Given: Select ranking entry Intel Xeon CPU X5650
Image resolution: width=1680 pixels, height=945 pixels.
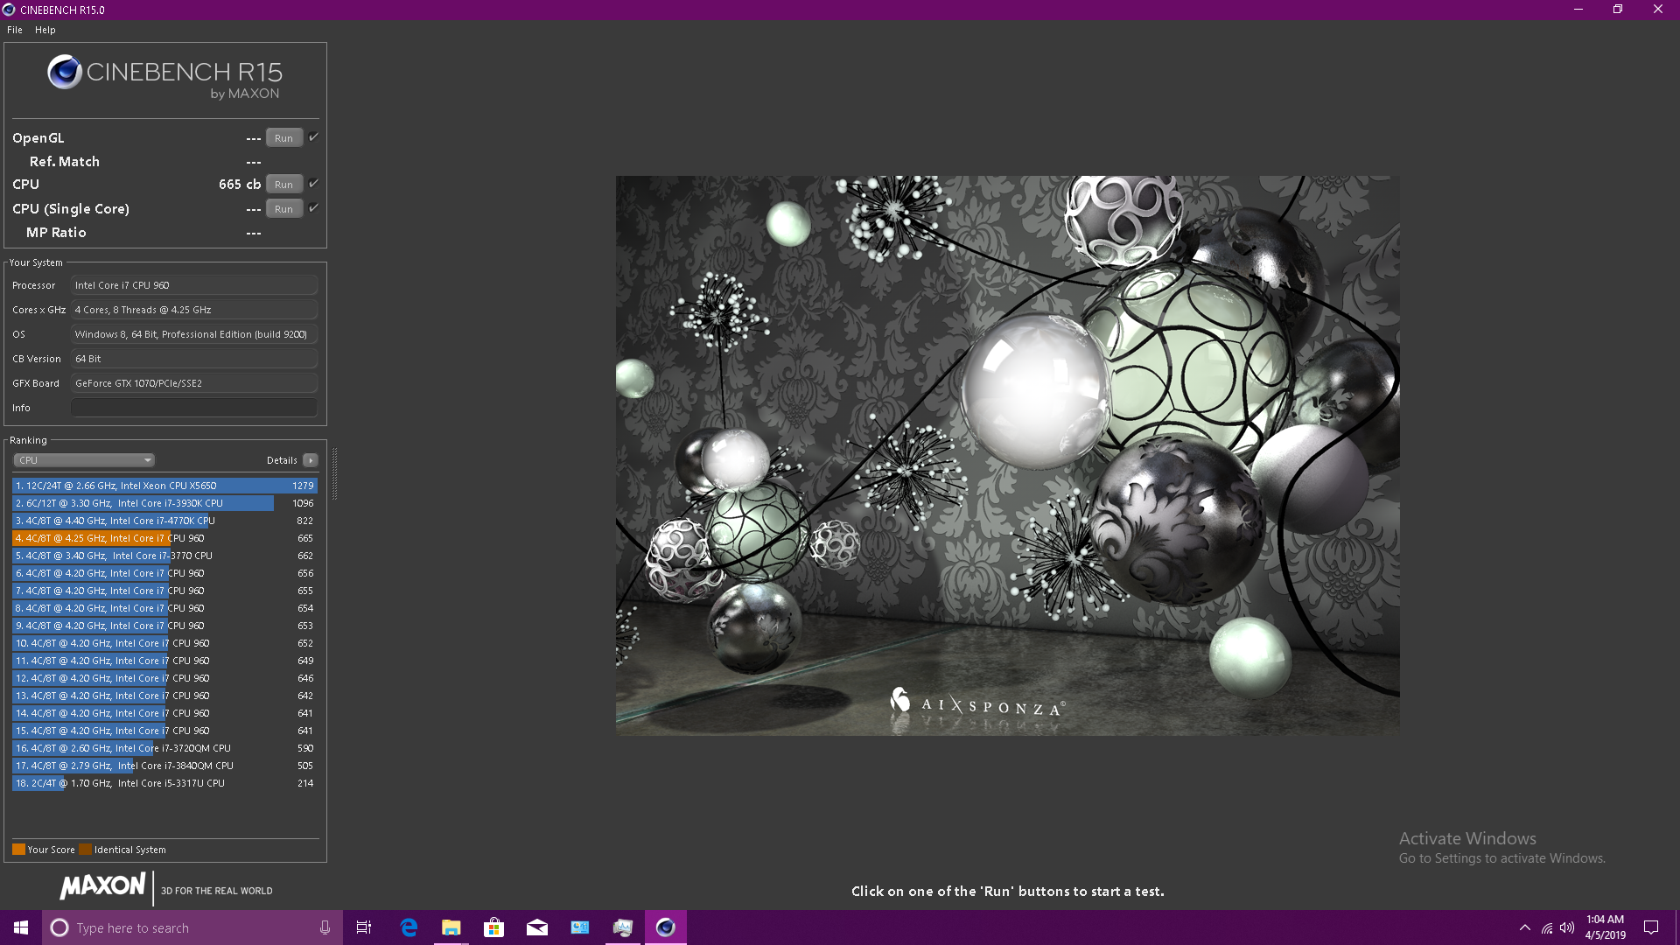Looking at the screenshot, I should (164, 486).
